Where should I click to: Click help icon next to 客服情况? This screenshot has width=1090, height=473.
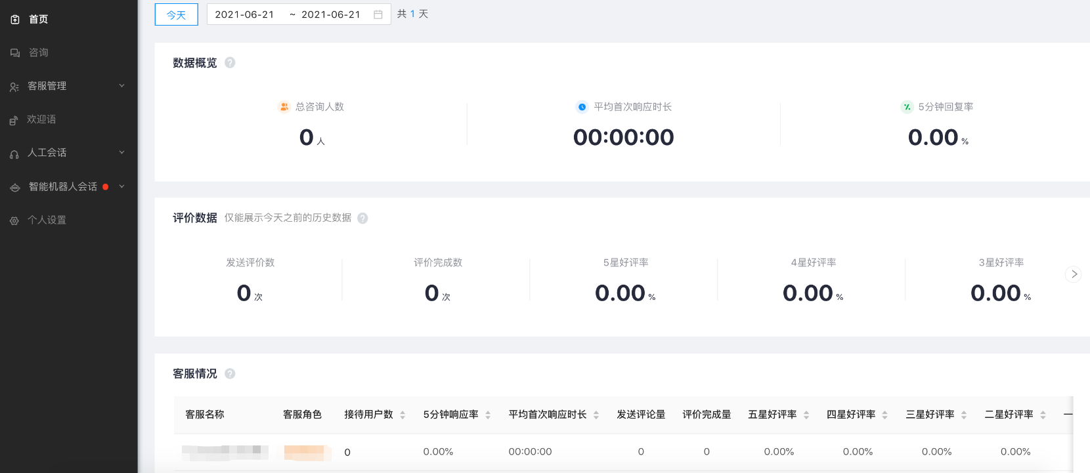(x=230, y=373)
